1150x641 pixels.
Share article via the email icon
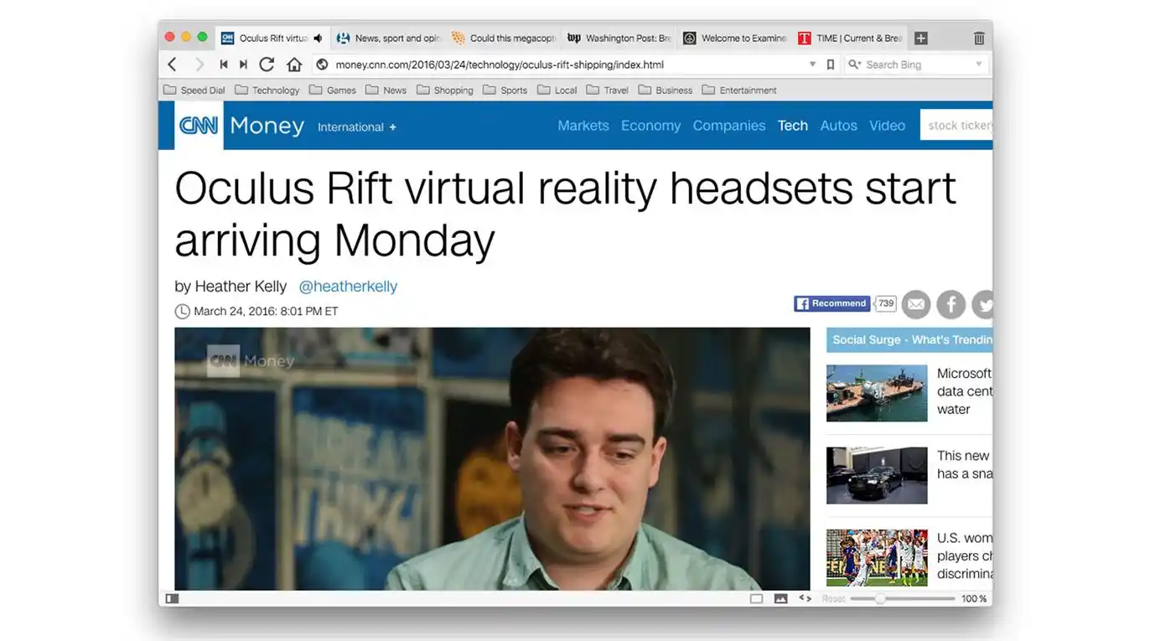click(x=915, y=304)
